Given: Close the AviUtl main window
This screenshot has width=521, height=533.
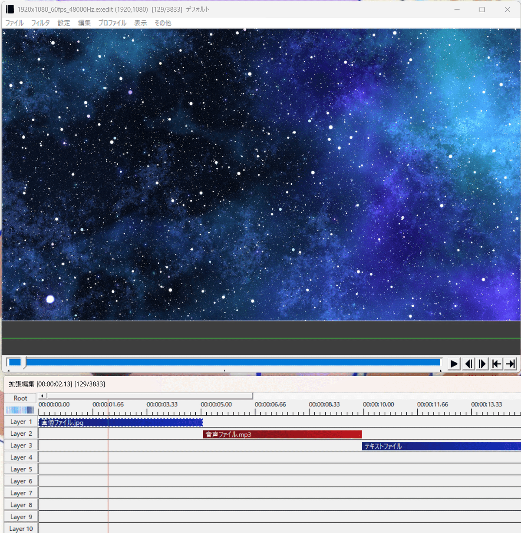Looking at the screenshot, I should pos(508,10).
